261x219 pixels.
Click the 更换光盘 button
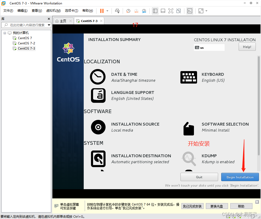(217, 206)
